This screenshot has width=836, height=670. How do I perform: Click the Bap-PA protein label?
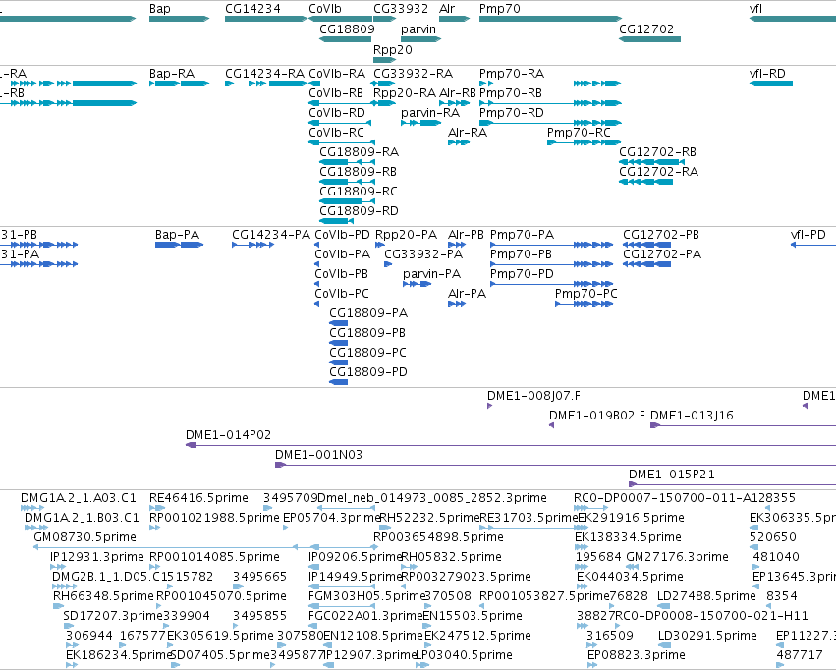[x=177, y=235]
